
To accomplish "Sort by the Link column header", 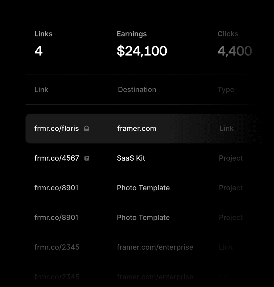I will pyautogui.click(x=41, y=90).
